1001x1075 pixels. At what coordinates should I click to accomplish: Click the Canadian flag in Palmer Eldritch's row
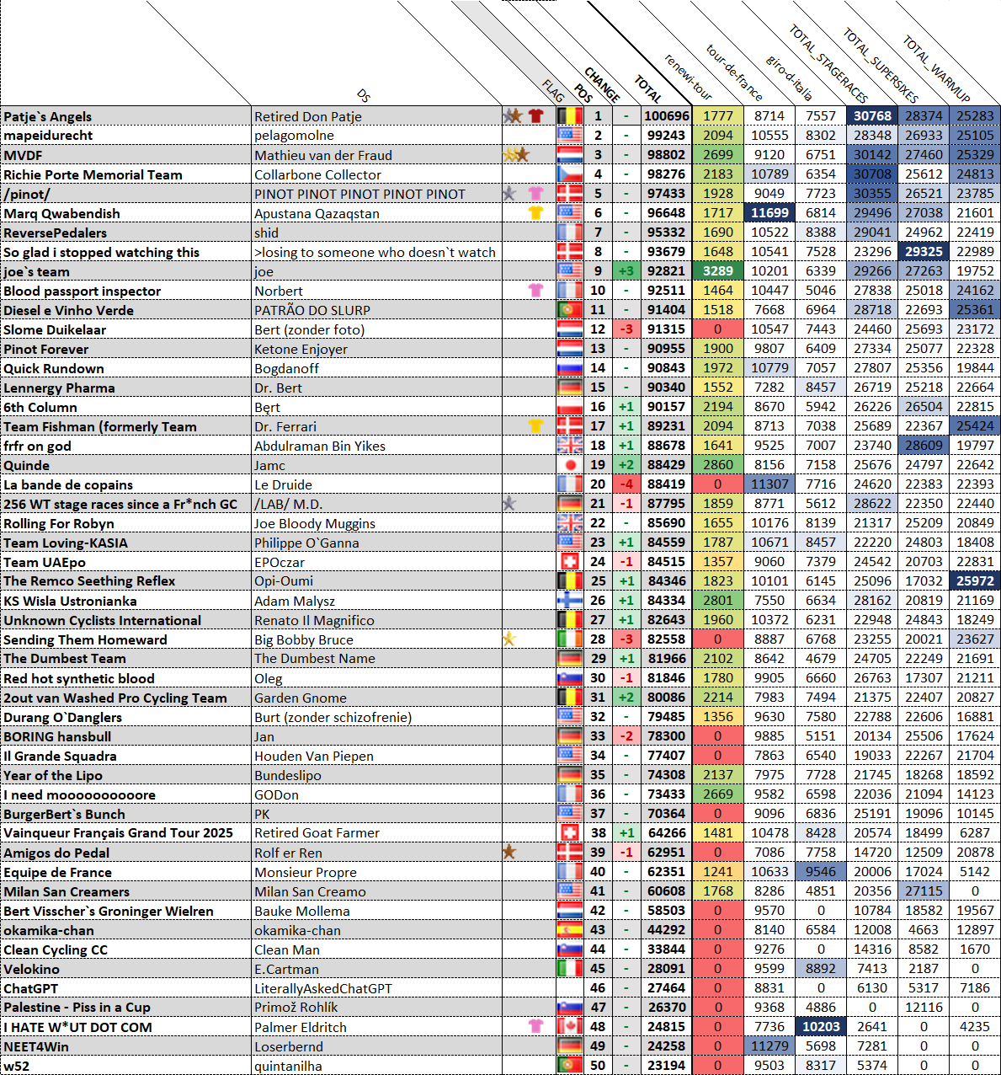click(x=570, y=1027)
